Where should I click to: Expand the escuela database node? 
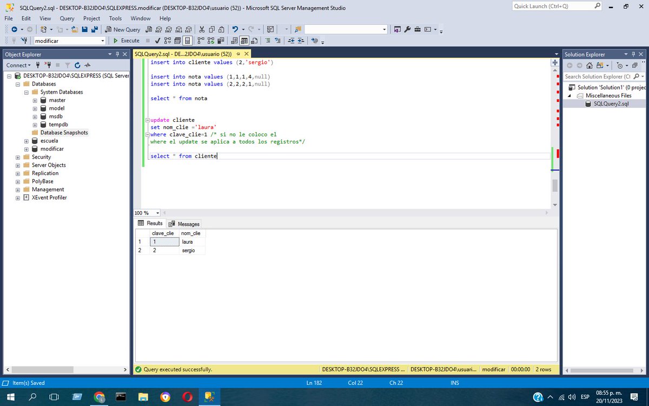click(x=26, y=140)
